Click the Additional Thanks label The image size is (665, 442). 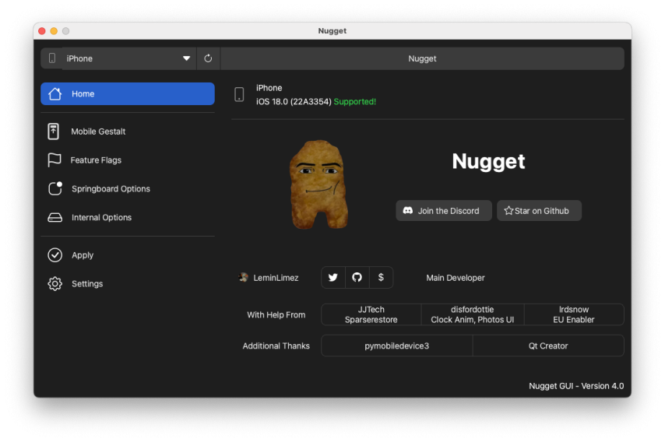276,346
